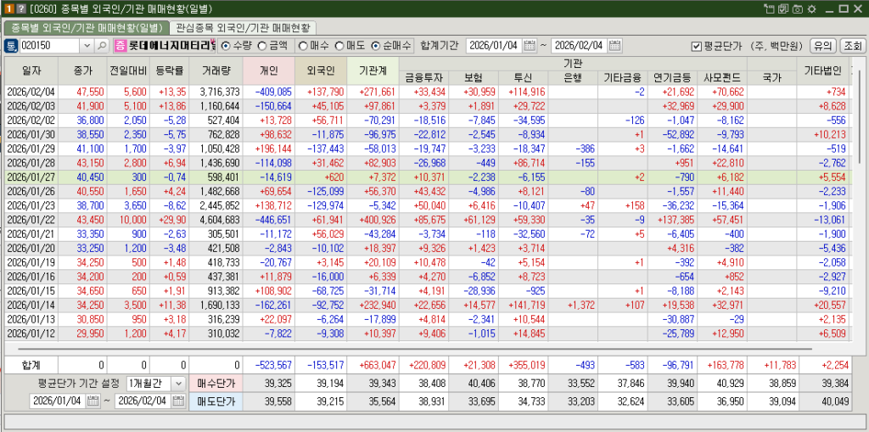Screen dimensions: 869x432
Task: Click the 매도단가 label button
Action: point(216,401)
